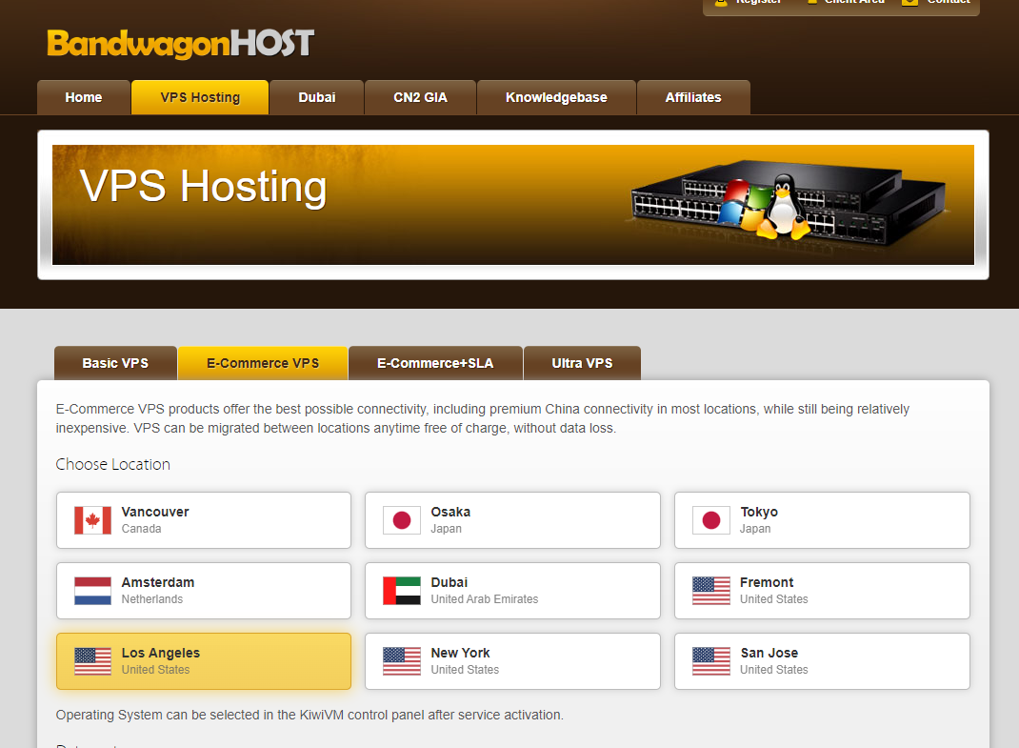The width and height of the screenshot is (1019, 748).
Task: Select the highlighted Los Angeles location
Action: (204, 661)
